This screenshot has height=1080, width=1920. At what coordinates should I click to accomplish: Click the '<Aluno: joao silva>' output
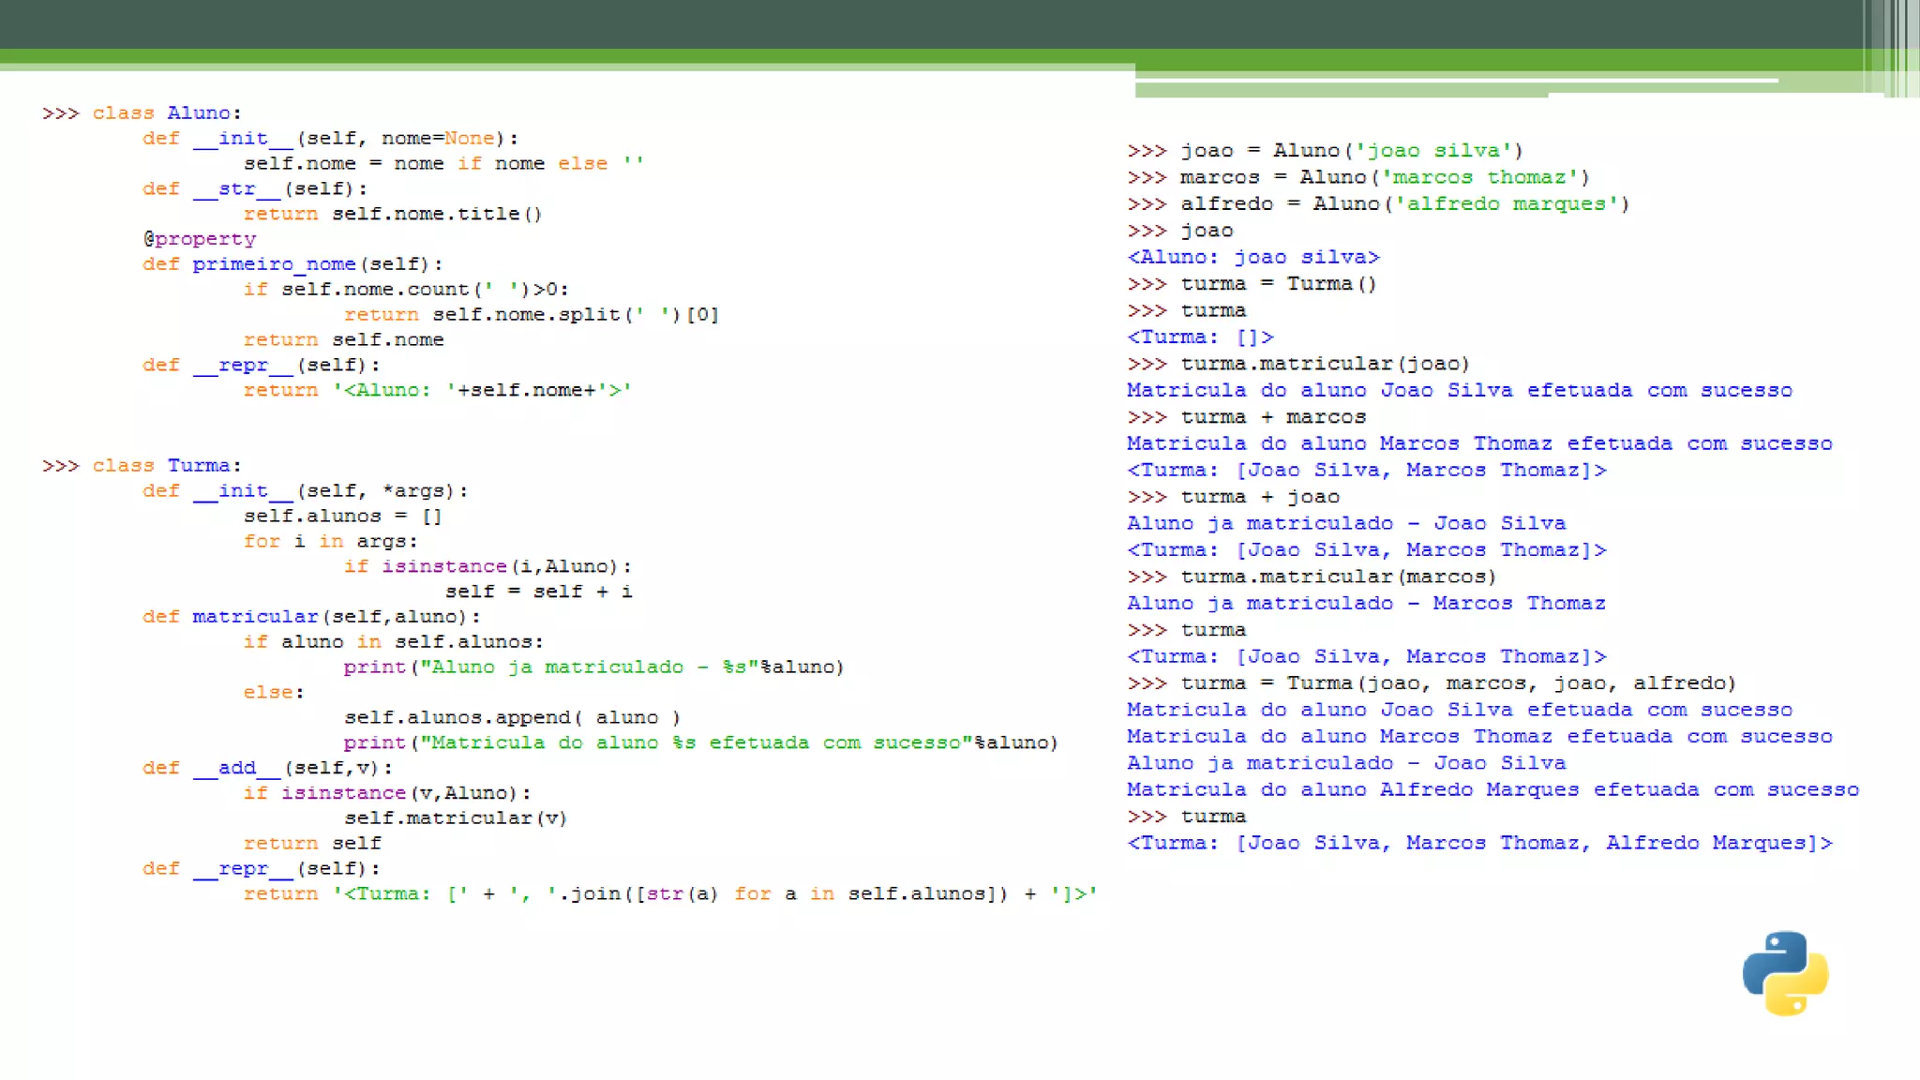[1253, 257]
